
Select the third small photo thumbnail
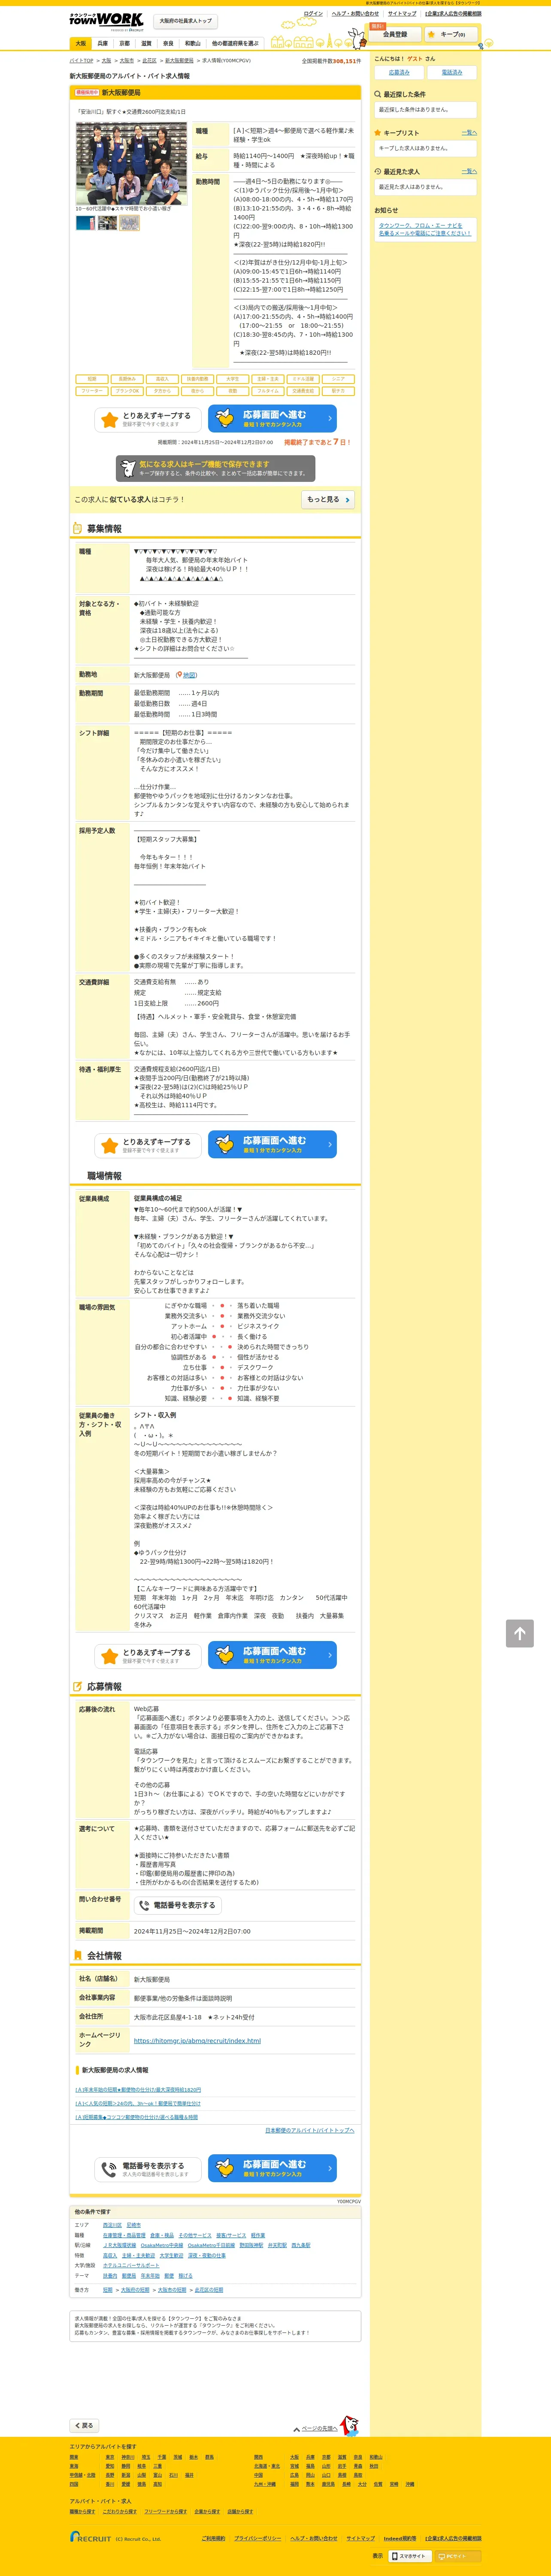129,223
